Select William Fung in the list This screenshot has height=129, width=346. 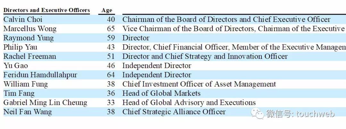point(26,84)
